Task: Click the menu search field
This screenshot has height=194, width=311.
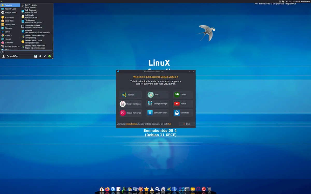Action: pyautogui.click(x=27, y=52)
